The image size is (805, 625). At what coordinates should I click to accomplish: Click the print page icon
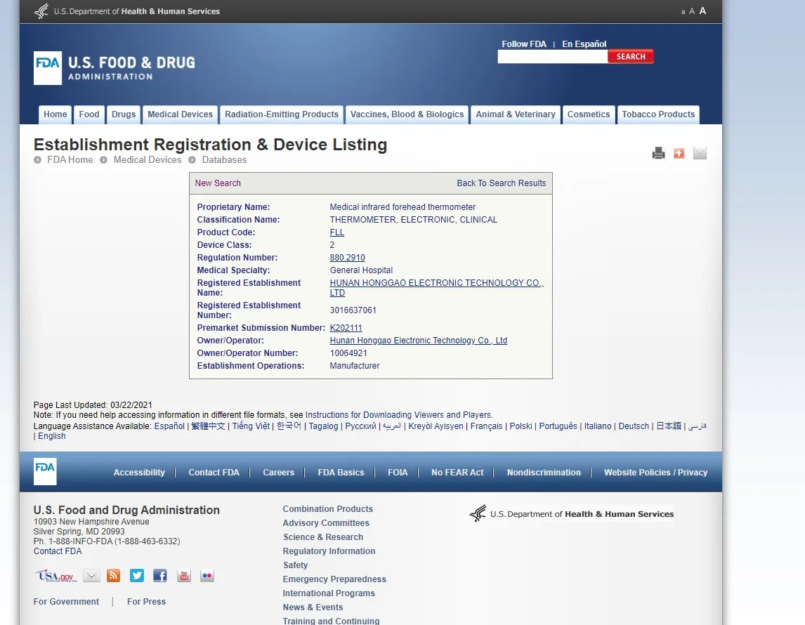click(658, 153)
